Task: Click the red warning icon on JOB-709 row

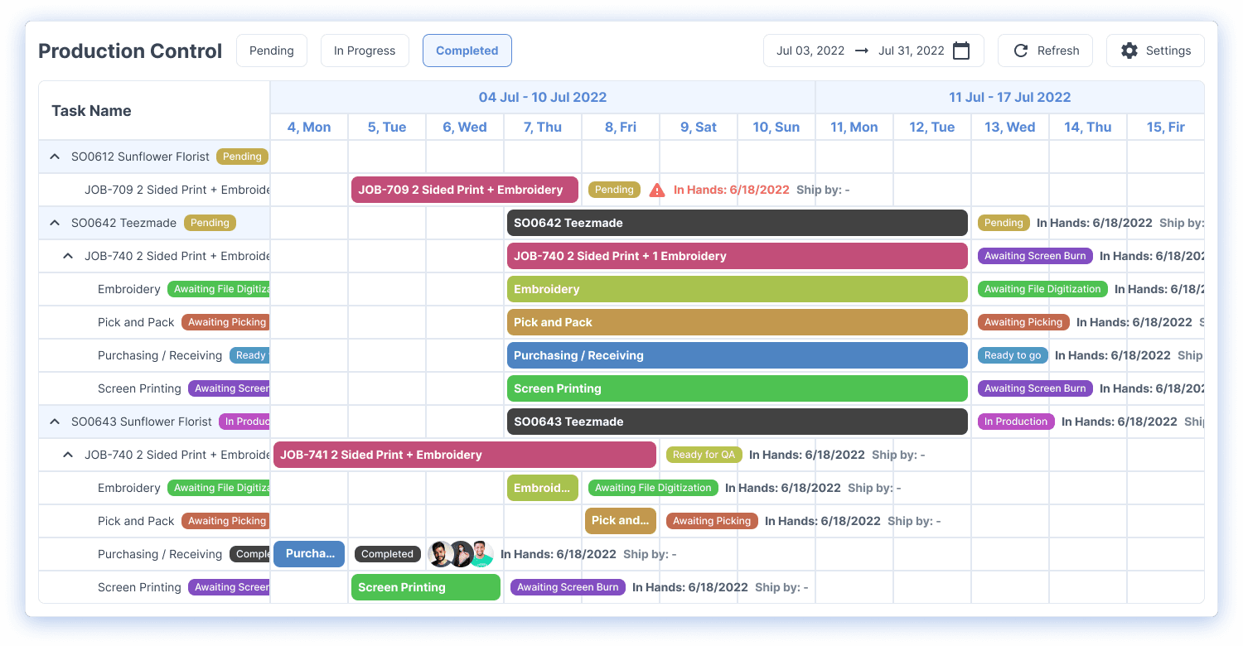Action: point(659,190)
